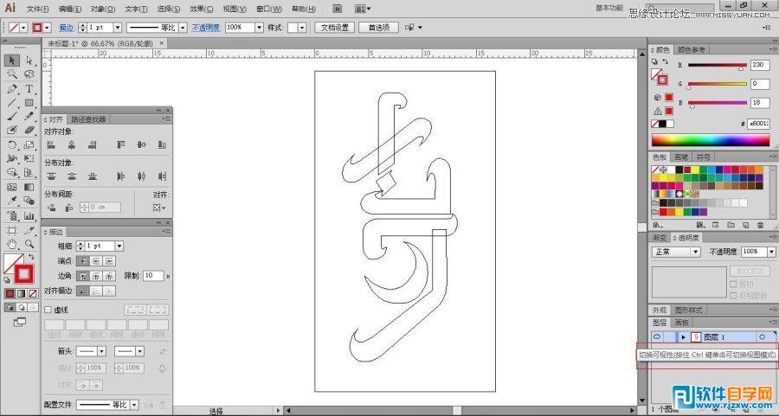
Task: Select the Paintbrush tool
Action: (x=12, y=117)
